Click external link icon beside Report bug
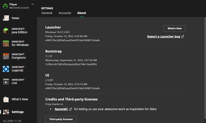Screen dimensions: 206x123 pyautogui.click(x=183, y=37)
